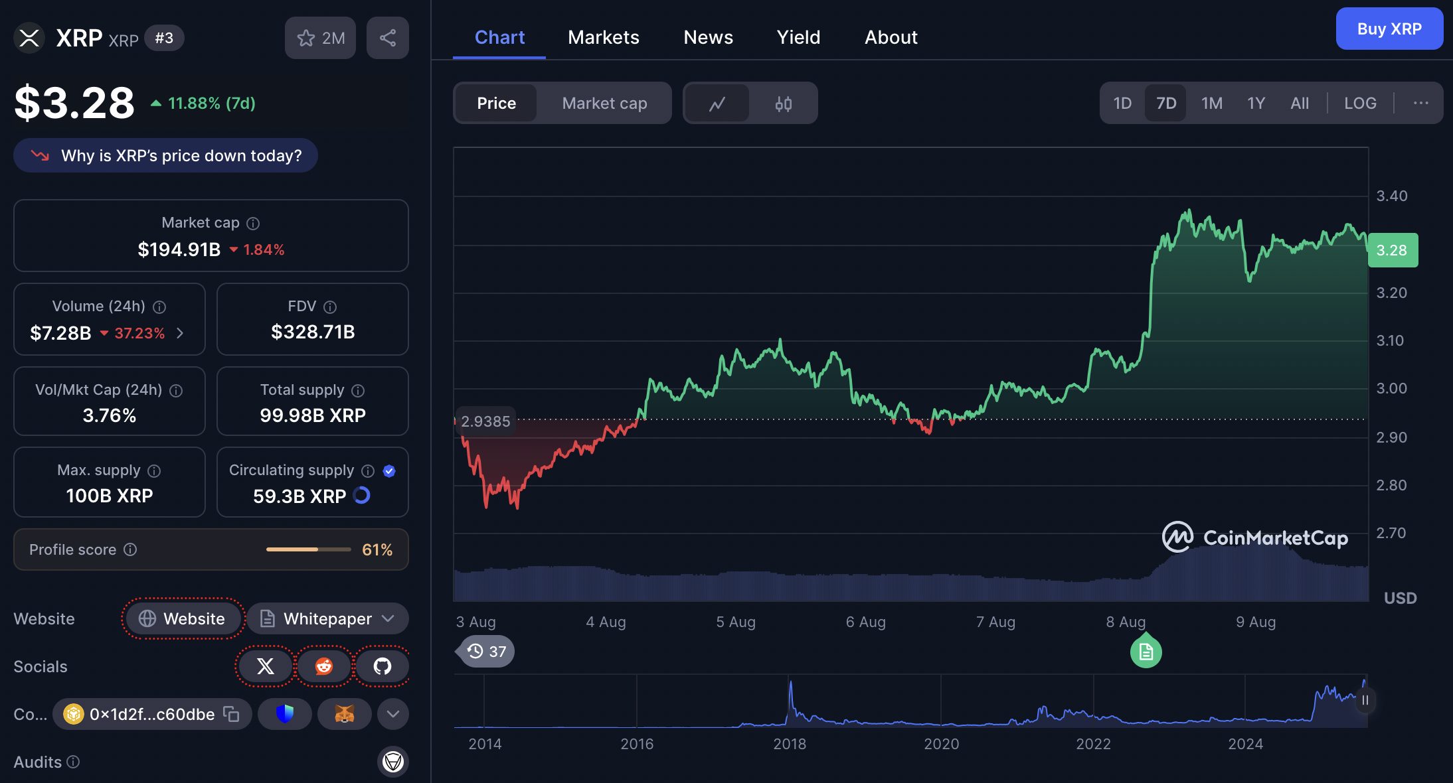The height and width of the screenshot is (783, 1453).
Task: Open Circulating supply info icon
Action: pos(368,471)
